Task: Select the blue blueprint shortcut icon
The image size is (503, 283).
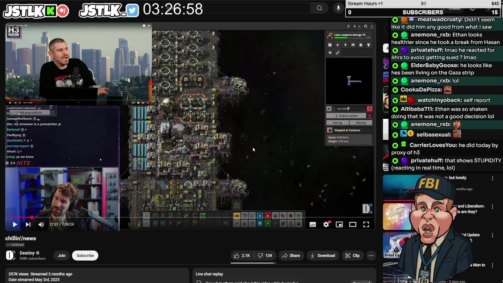Action: [260, 216]
